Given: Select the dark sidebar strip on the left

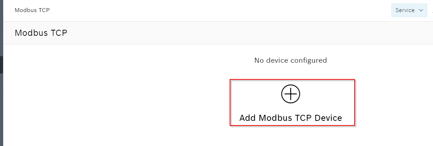Looking at the screenshot, I should 1,73.
